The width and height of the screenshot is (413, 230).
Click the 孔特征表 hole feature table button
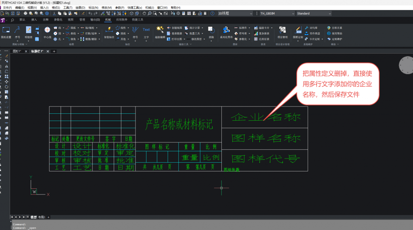point(261,39)
